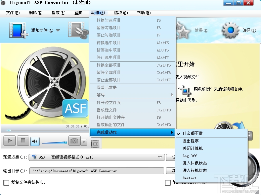Toggle fullscreen preview icon
This screenshot has width=261, height=195.
95,144
